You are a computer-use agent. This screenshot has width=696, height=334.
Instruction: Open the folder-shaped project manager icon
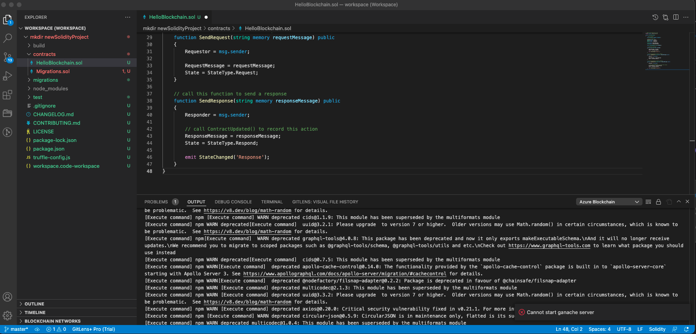coord(8,113)
